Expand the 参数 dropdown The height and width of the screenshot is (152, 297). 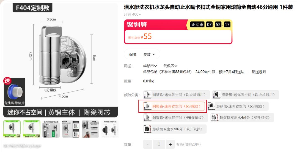click(149, 54)
